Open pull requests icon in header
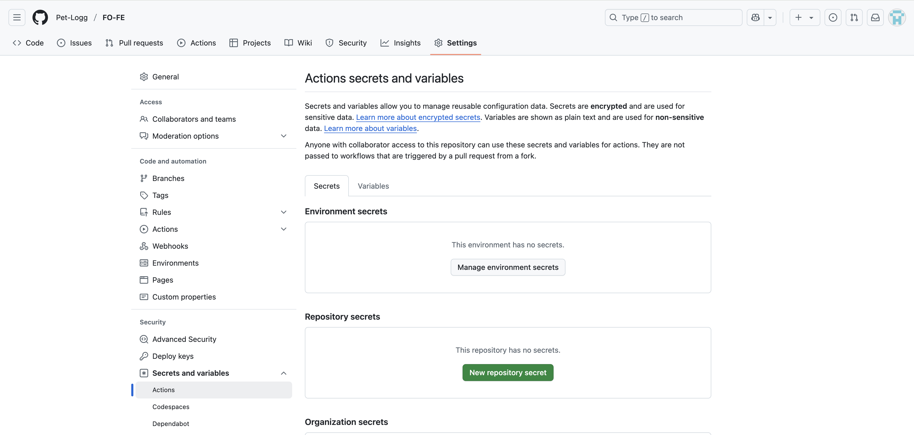914x435 pixels. pos(854,17)
